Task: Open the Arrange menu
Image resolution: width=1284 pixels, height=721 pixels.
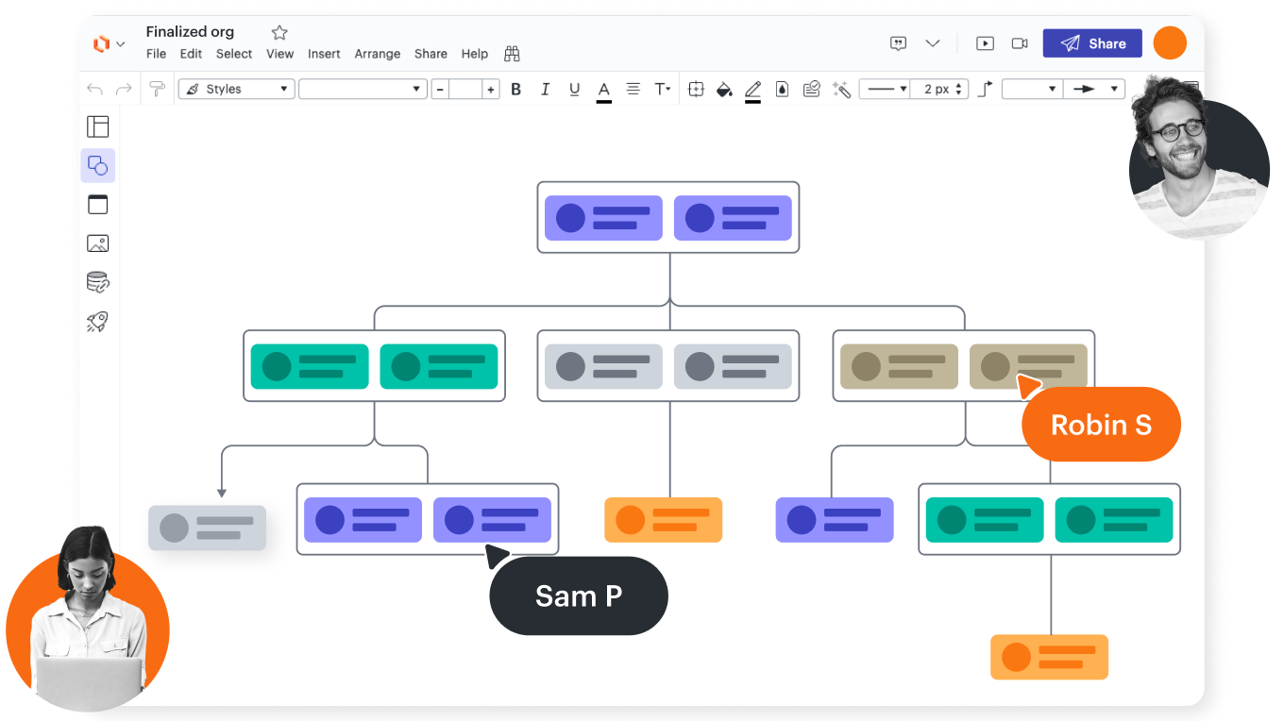Action: 378,54
